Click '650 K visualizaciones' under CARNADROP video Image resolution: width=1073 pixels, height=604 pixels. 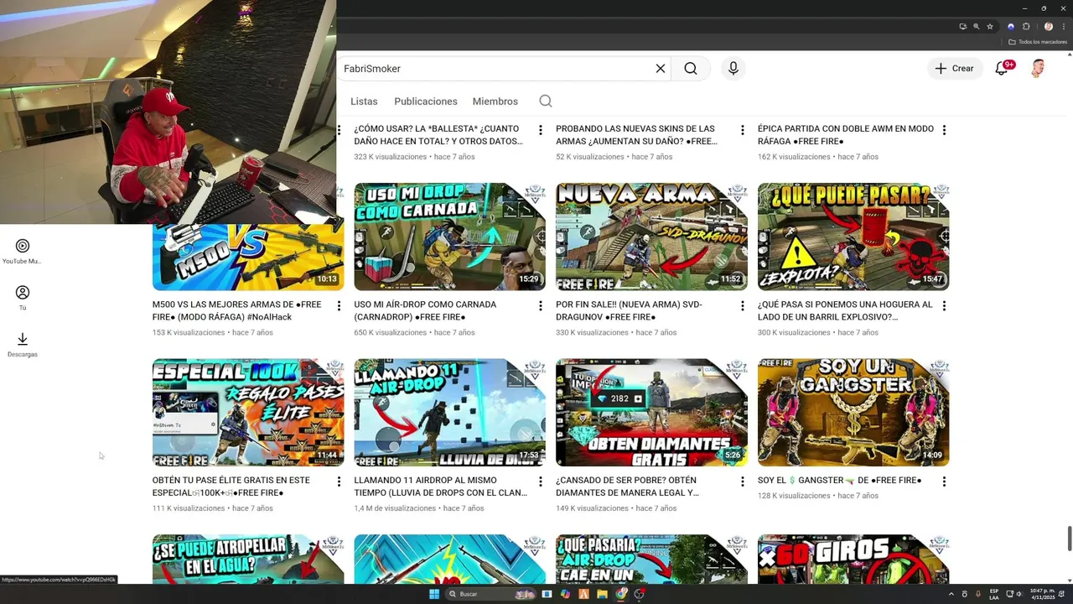click(x=391, y=333)
